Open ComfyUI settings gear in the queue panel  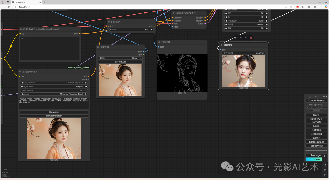pyautogui.click(x=324, y=97)
